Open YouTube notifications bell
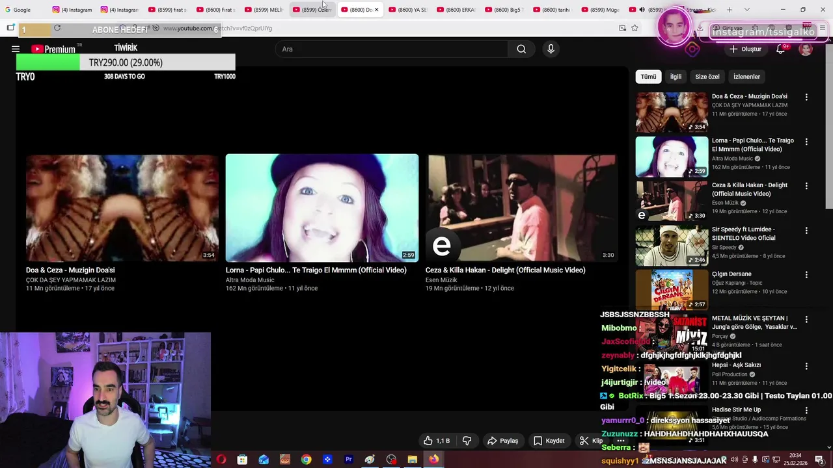Viewport: 833px width, 468px height. pos(781,49)
